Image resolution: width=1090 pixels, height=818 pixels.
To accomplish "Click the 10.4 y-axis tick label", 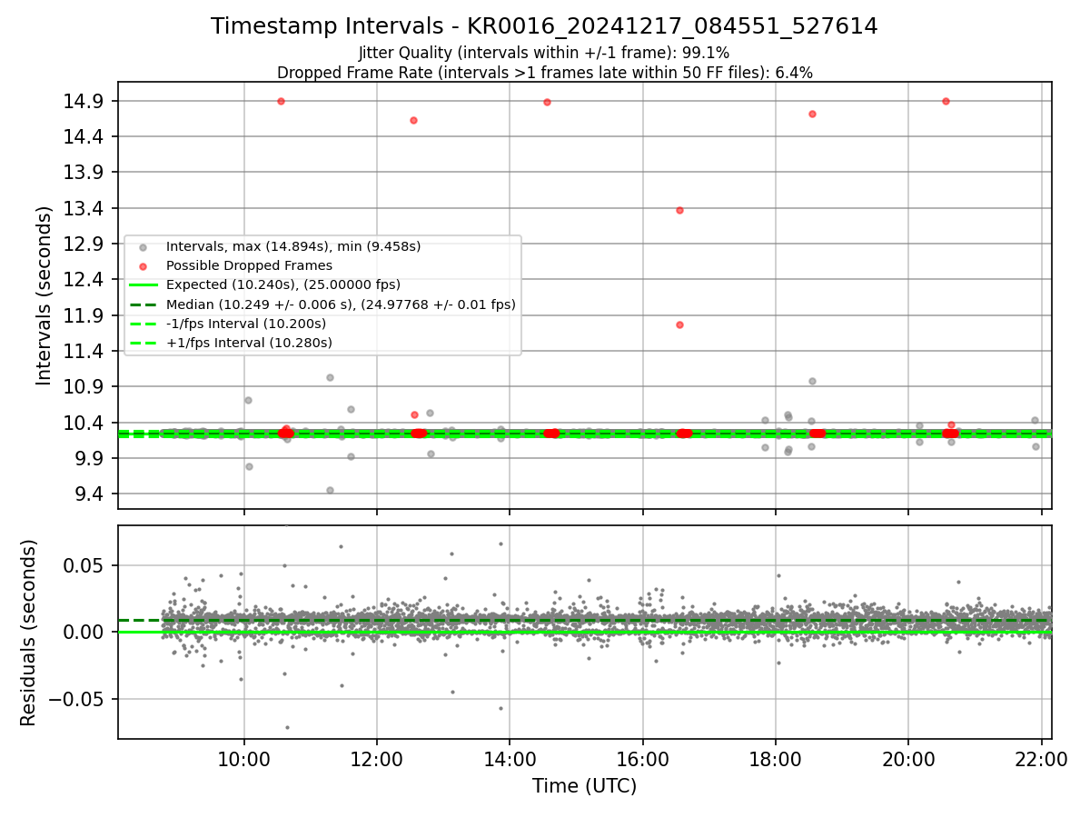I will 84,423.
